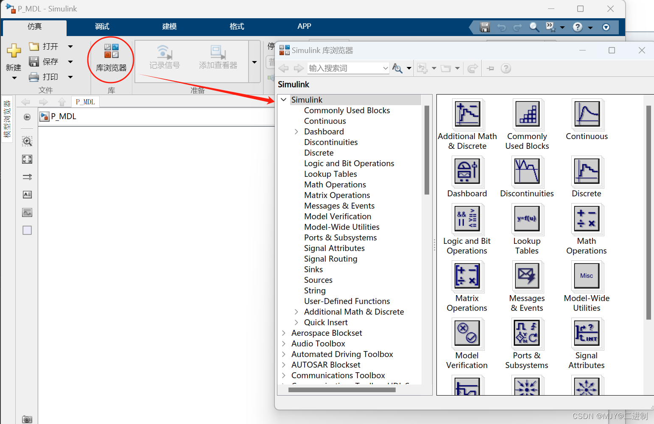This screenshot has height=424, width=654.
Task: Switch to the APP ribbon tab
Action: tap(304, 26)
